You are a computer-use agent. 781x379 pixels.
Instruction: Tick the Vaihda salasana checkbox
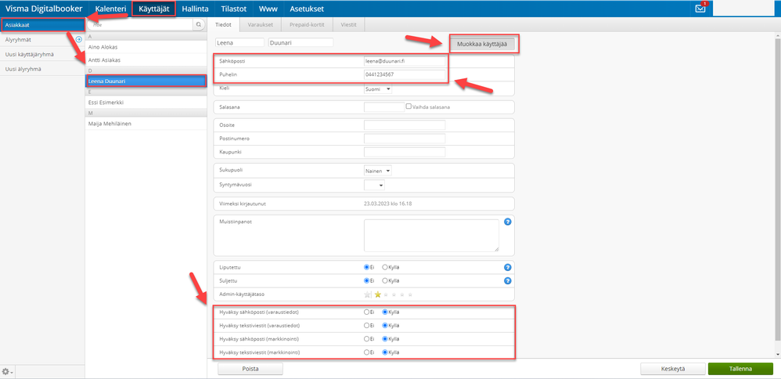(408, 106)
